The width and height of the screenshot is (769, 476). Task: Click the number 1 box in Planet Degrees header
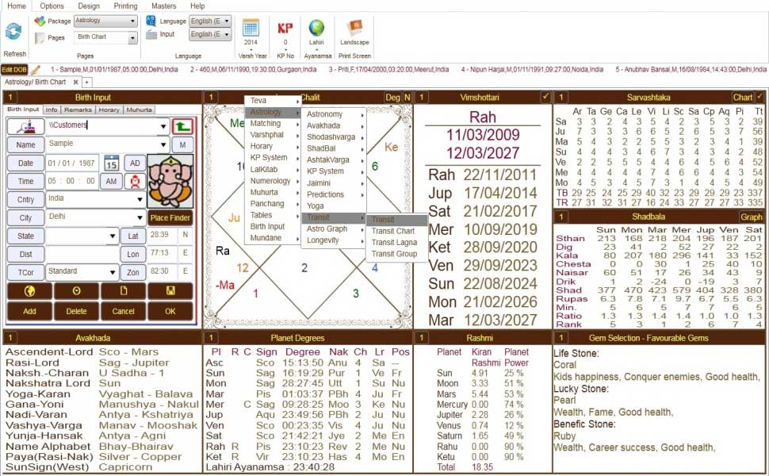pyautogui.click(x=211, y=338)
